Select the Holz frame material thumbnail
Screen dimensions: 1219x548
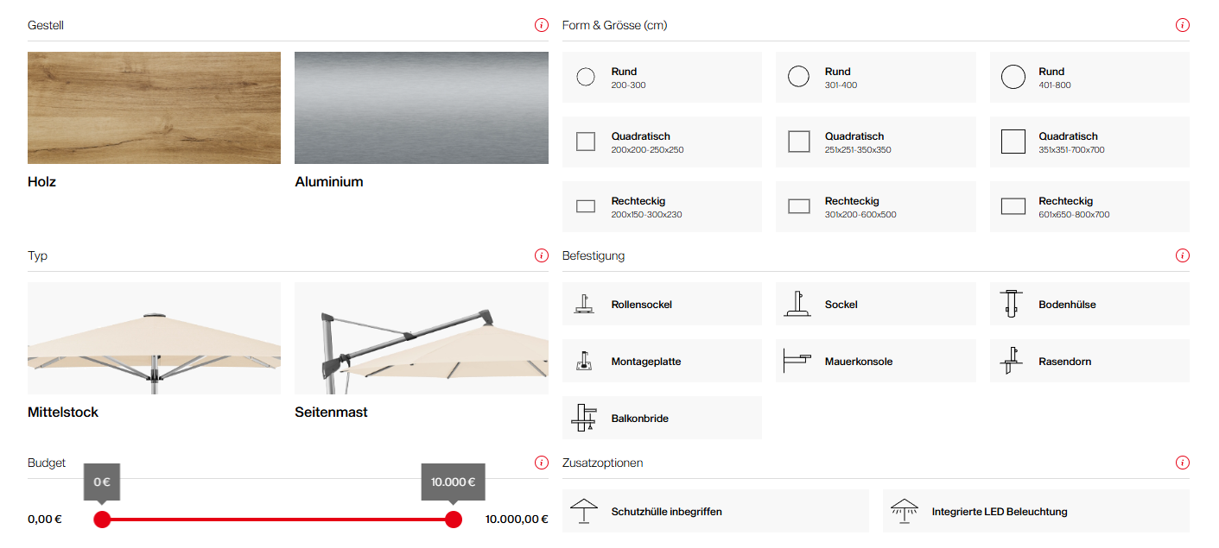(x=154, y=108)
